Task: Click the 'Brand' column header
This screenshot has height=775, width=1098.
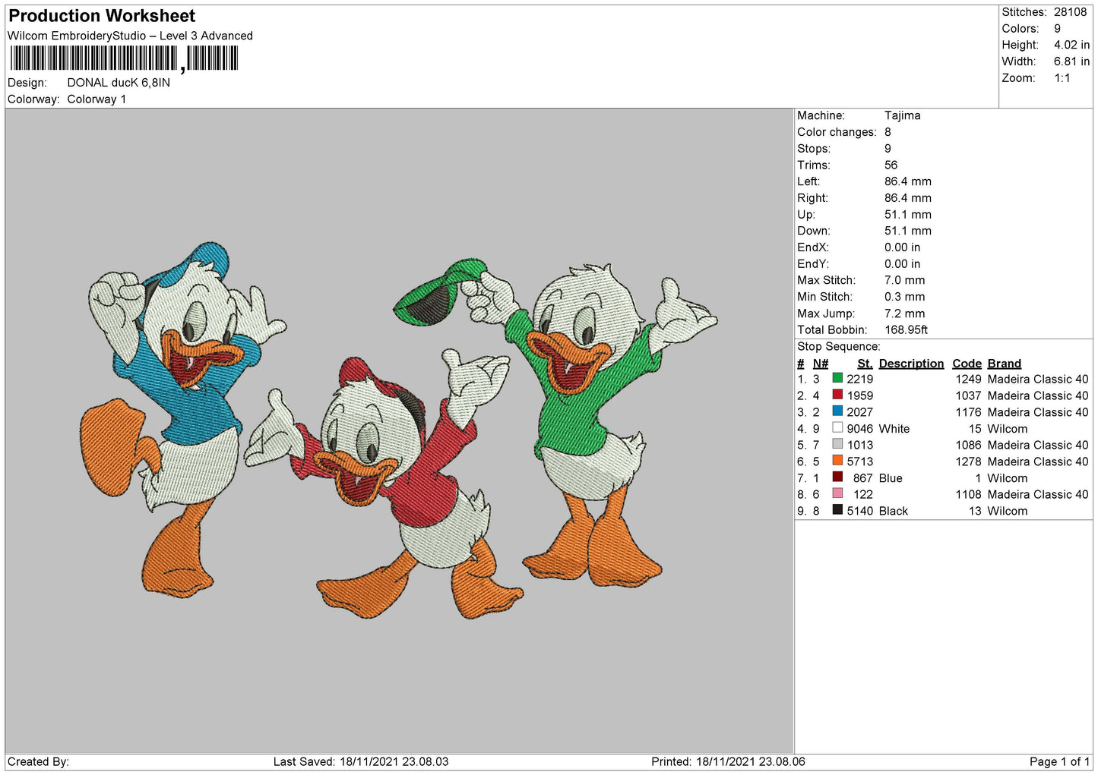Action: click(x=1005, y=364)
